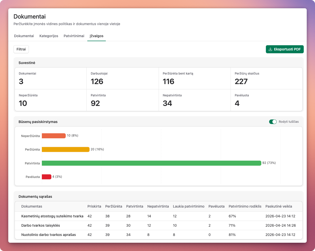315x251 pixels.
Task: Click the Pavėluota summary card
Action: point(266,100)
